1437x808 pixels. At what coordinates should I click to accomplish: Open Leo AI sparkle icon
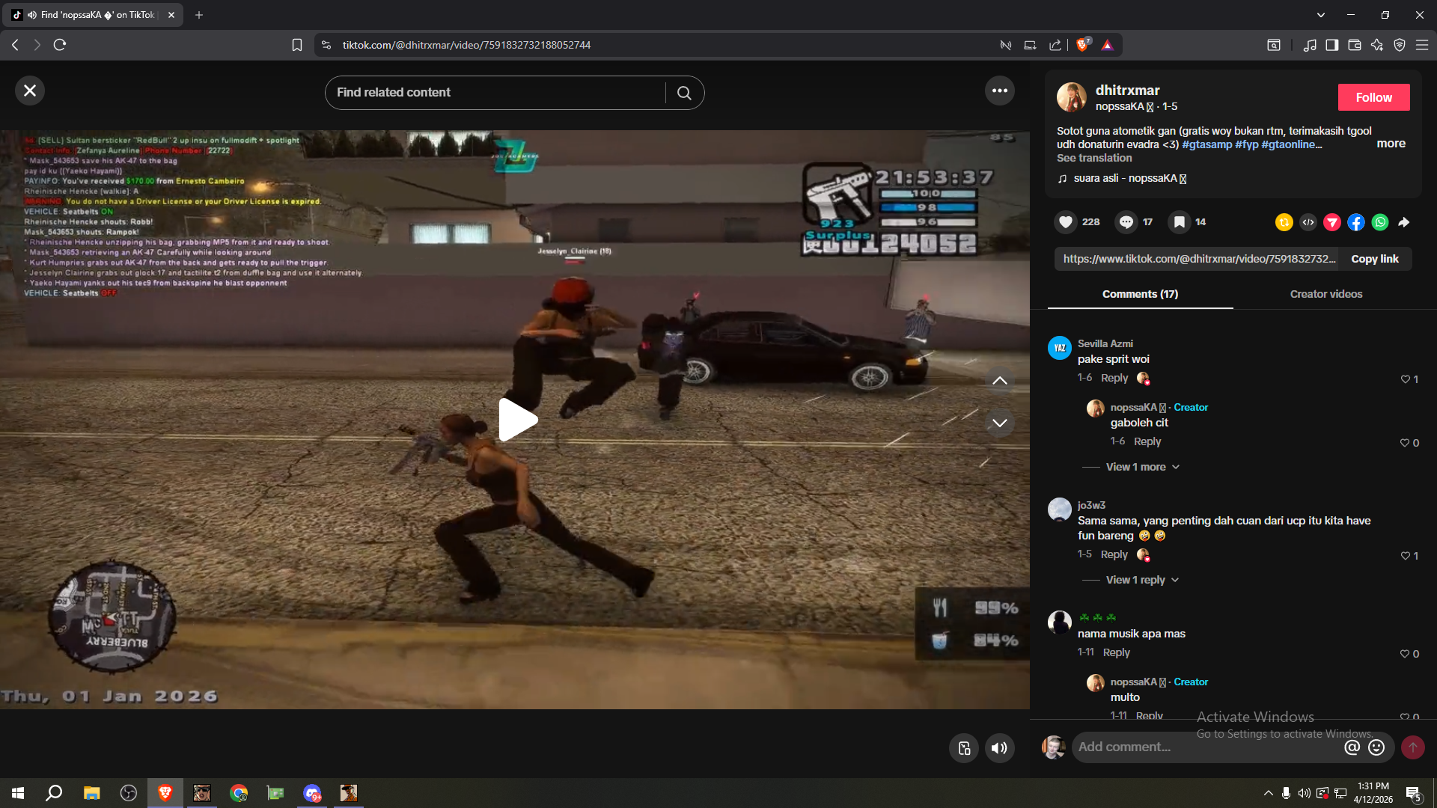pyautogui.click(x=1376, y=45)
